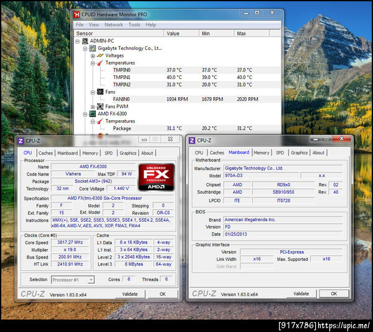Click the motherboard Temperatures thermometer icon
373x332 pixels.
click(100, 63)
